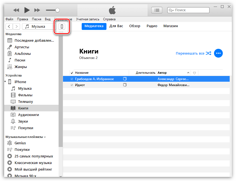Open Аудиокниги under the iPhone device
This screenshot has width=236, height=181.
(31, 115)
